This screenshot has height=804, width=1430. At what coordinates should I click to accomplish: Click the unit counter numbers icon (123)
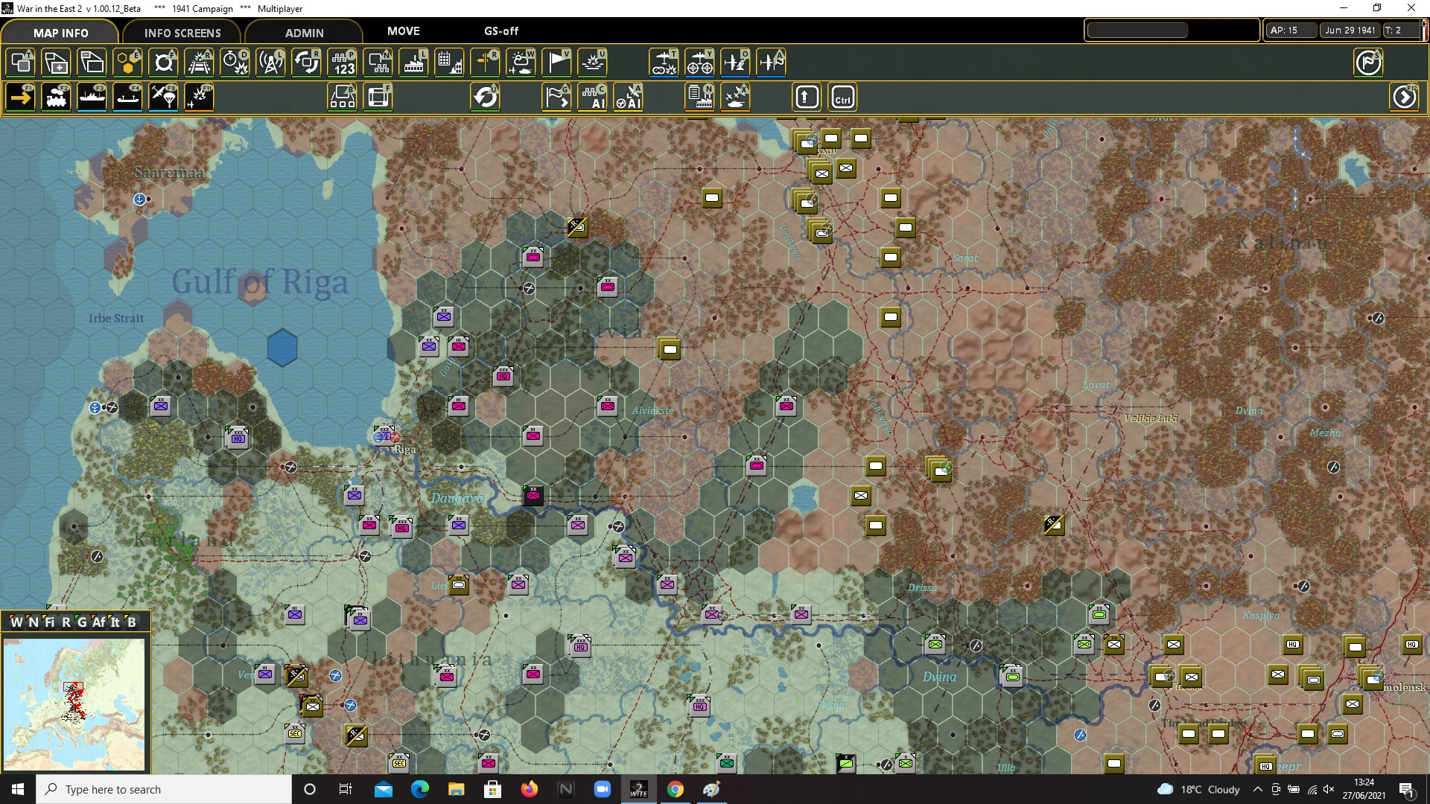pos(343,63)
